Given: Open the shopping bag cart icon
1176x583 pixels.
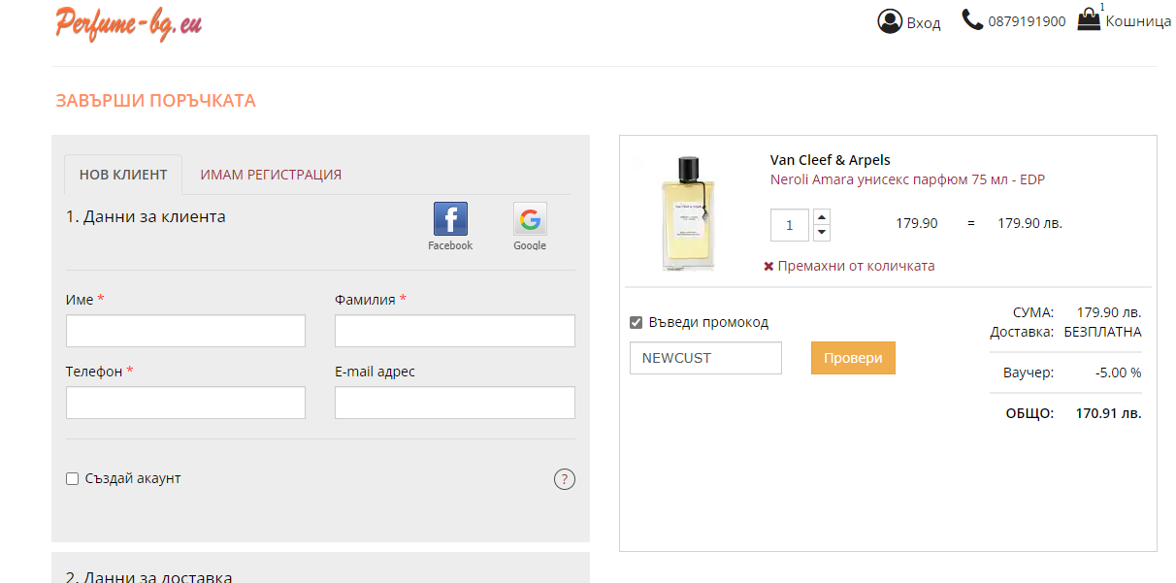Looking at the screenshot, I should click(x=1089, y=19).
